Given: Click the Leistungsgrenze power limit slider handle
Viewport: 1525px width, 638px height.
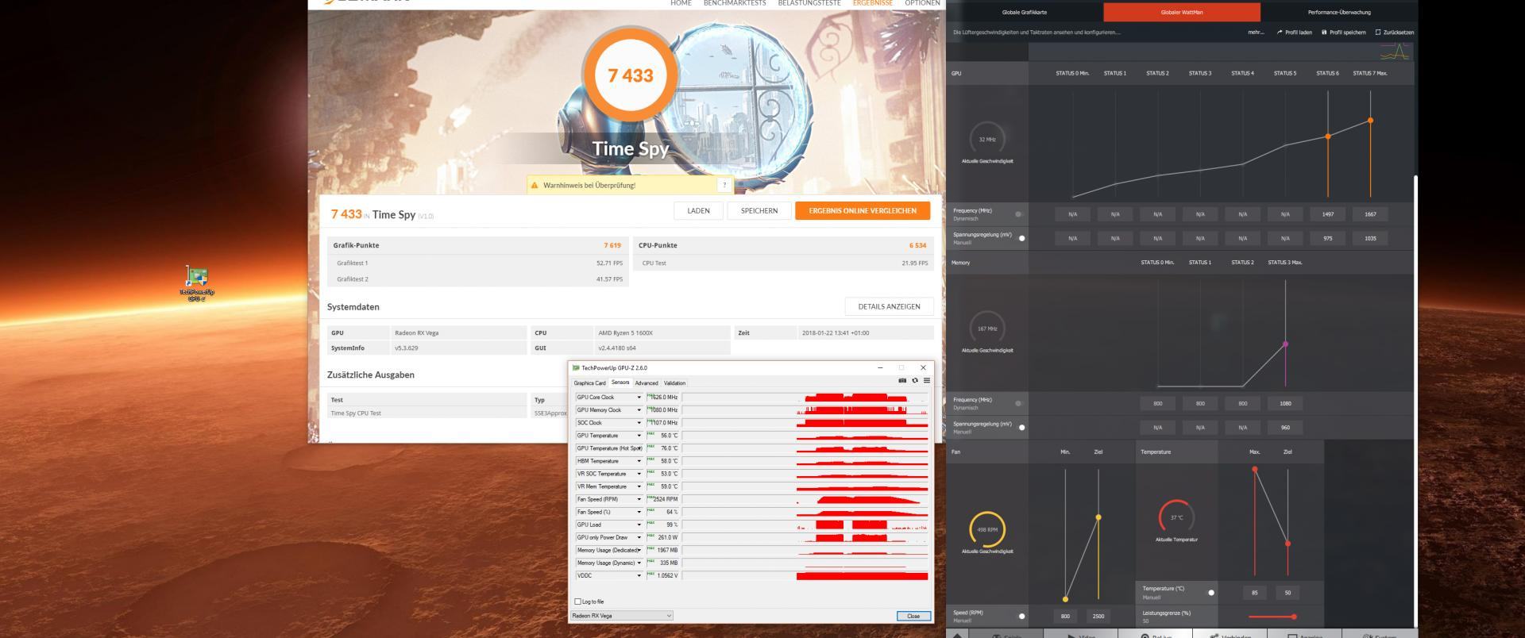Looking at the screenshot, I should click(x=1294, y=617).
